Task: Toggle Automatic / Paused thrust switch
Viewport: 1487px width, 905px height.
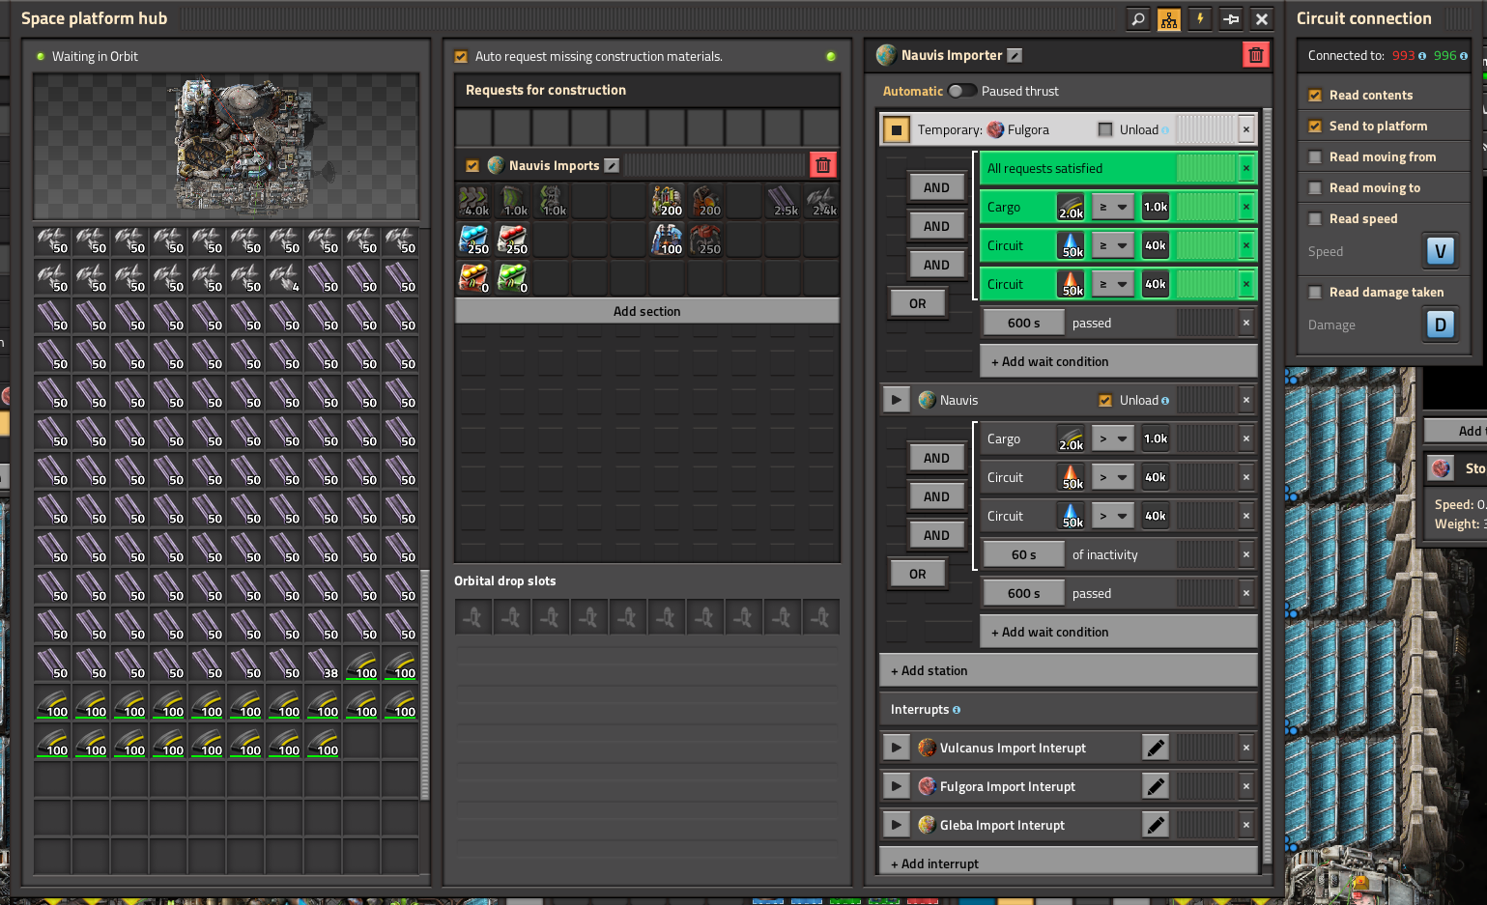Action: [962, 91]
